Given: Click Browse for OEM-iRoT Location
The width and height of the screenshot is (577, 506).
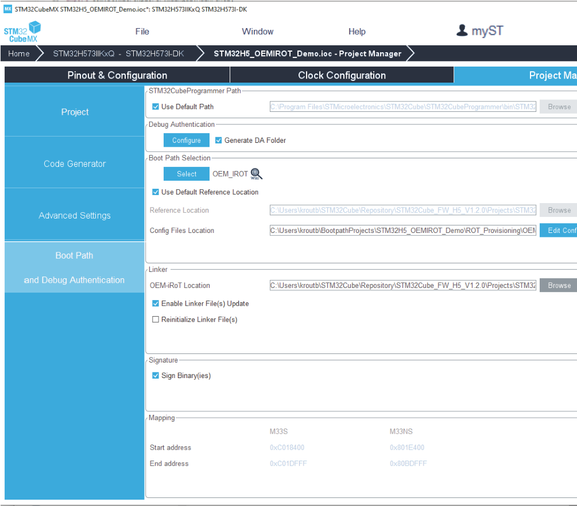Looking at the screenshot, I should click(x=559, y=285).
